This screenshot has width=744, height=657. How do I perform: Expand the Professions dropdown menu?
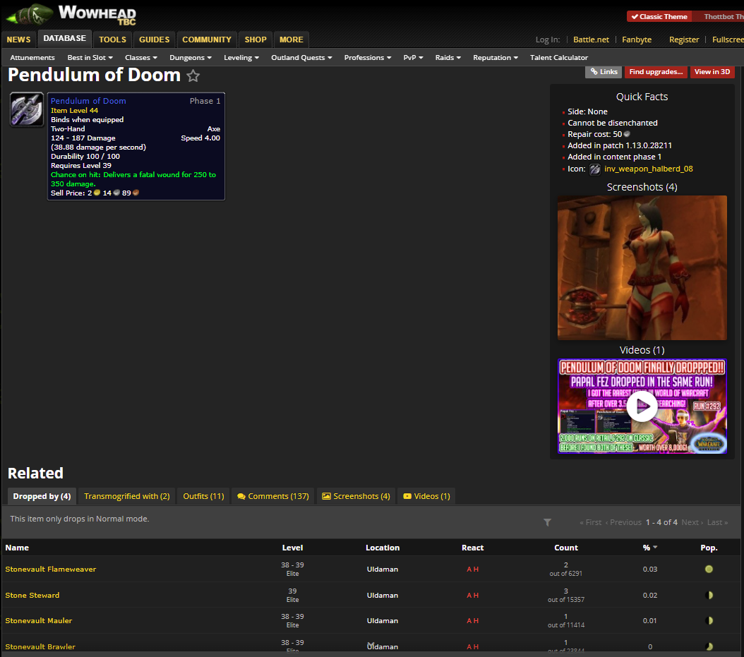pos(367,57)
